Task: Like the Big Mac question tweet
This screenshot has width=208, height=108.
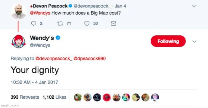Action: 87,24
